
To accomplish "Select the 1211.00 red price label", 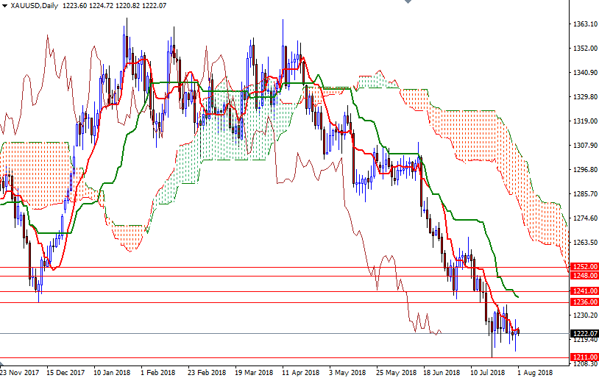I will pos(584,357).
